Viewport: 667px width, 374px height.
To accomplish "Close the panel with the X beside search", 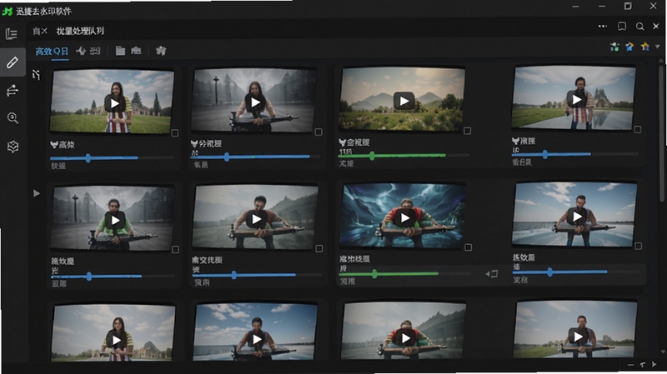I will coord(656,27).
